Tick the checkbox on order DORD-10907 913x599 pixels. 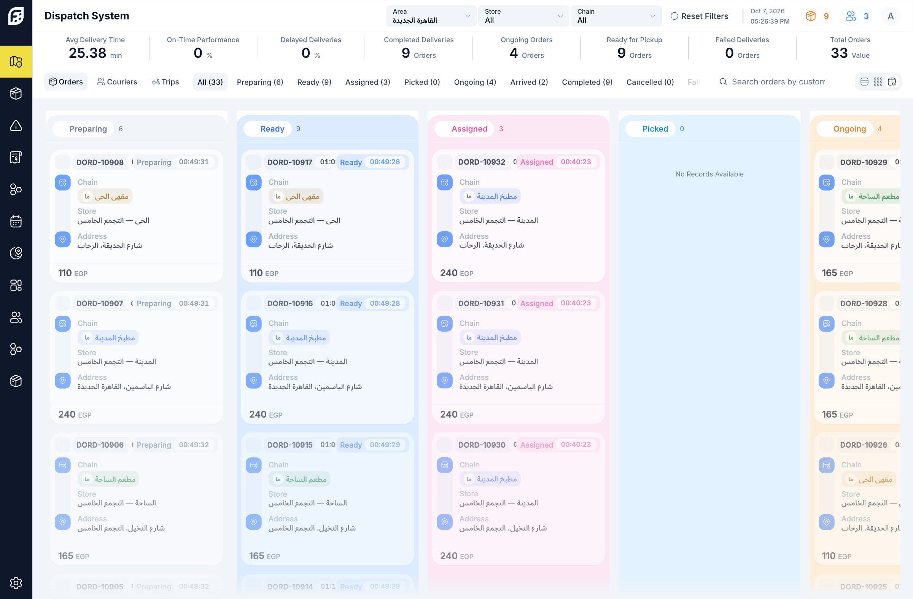62,303
